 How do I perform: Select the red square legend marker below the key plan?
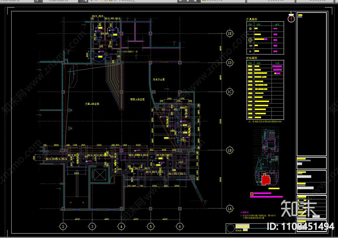(252, 194)
